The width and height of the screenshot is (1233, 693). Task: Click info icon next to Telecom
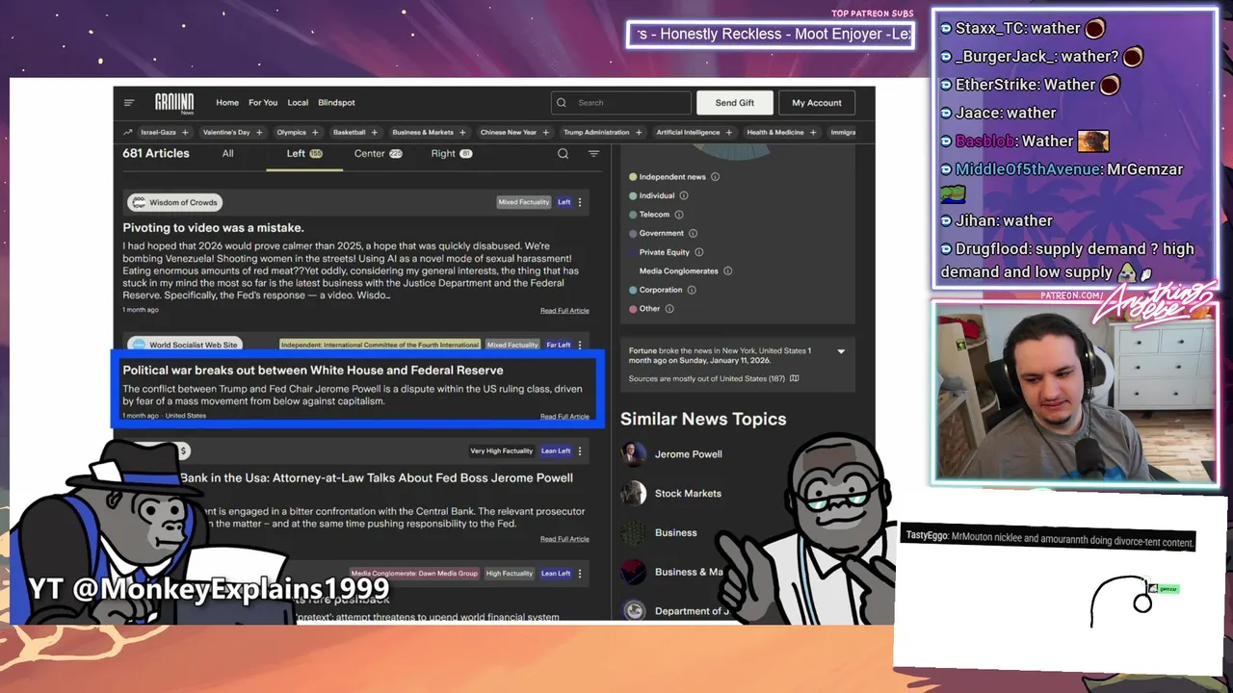(x=678, y=215)
